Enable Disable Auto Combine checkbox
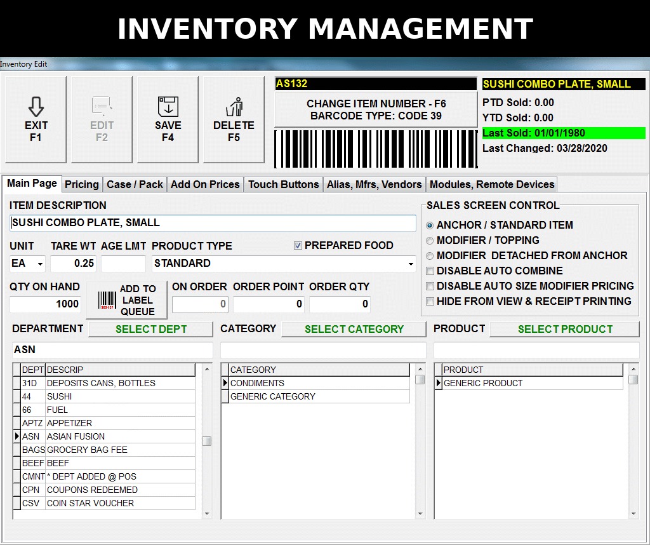 pyautogui.click(x=430, y=271)
